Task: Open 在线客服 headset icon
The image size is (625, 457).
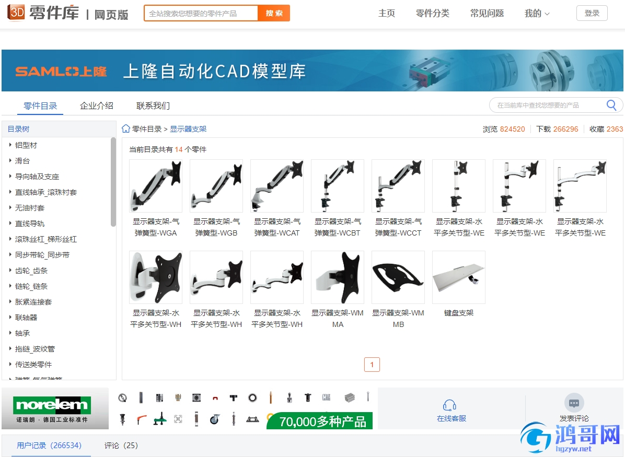Action: pos(449,405)
